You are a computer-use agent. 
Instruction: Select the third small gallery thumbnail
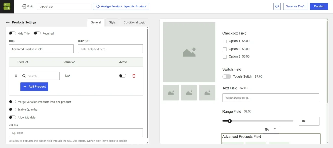click(207, 93)
